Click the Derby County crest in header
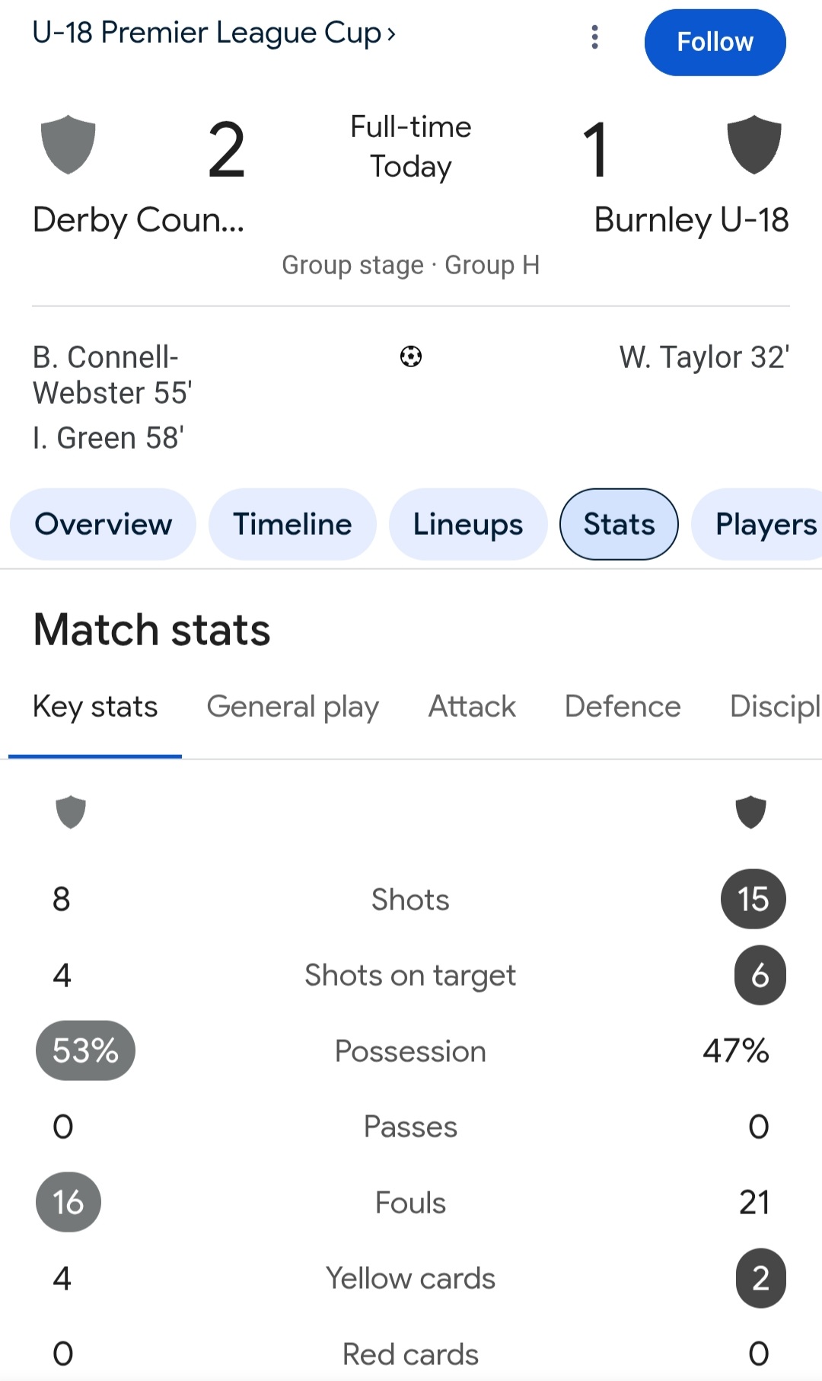The width and height of the screenshot is (822, 1381). pos(68,145)
